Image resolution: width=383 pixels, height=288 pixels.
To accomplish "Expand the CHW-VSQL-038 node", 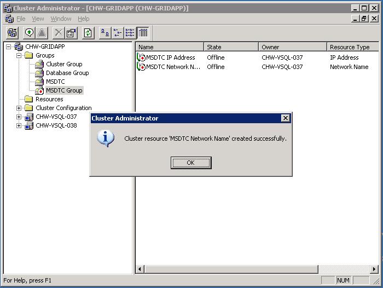I will click(x=19, y=126).
